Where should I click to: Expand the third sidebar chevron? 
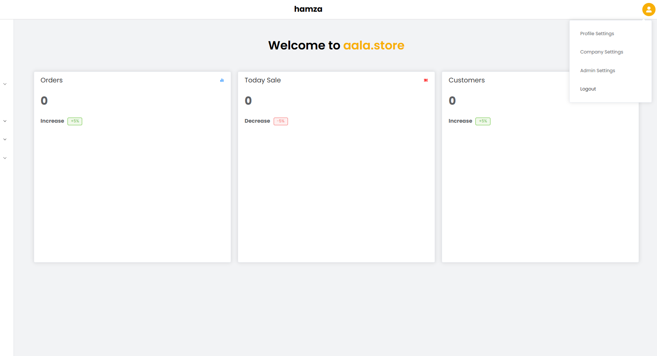coord(5,139)
